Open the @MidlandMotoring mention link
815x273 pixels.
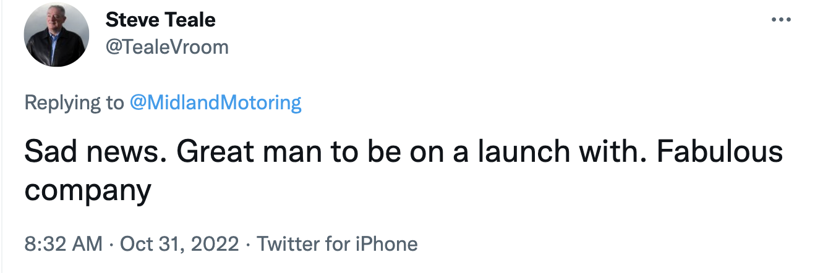(x=216, y=103)
